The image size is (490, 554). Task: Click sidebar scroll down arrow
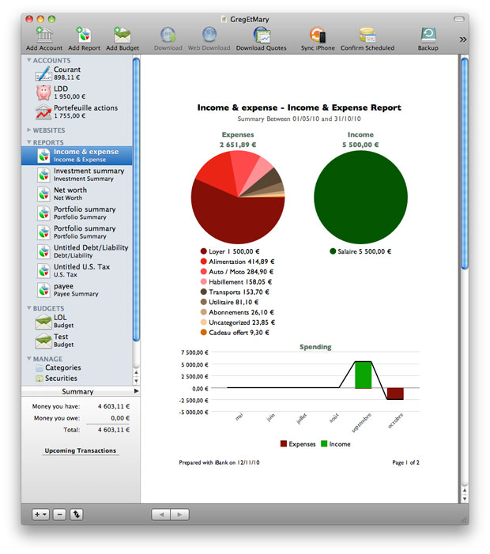click(x=136, y=381)
